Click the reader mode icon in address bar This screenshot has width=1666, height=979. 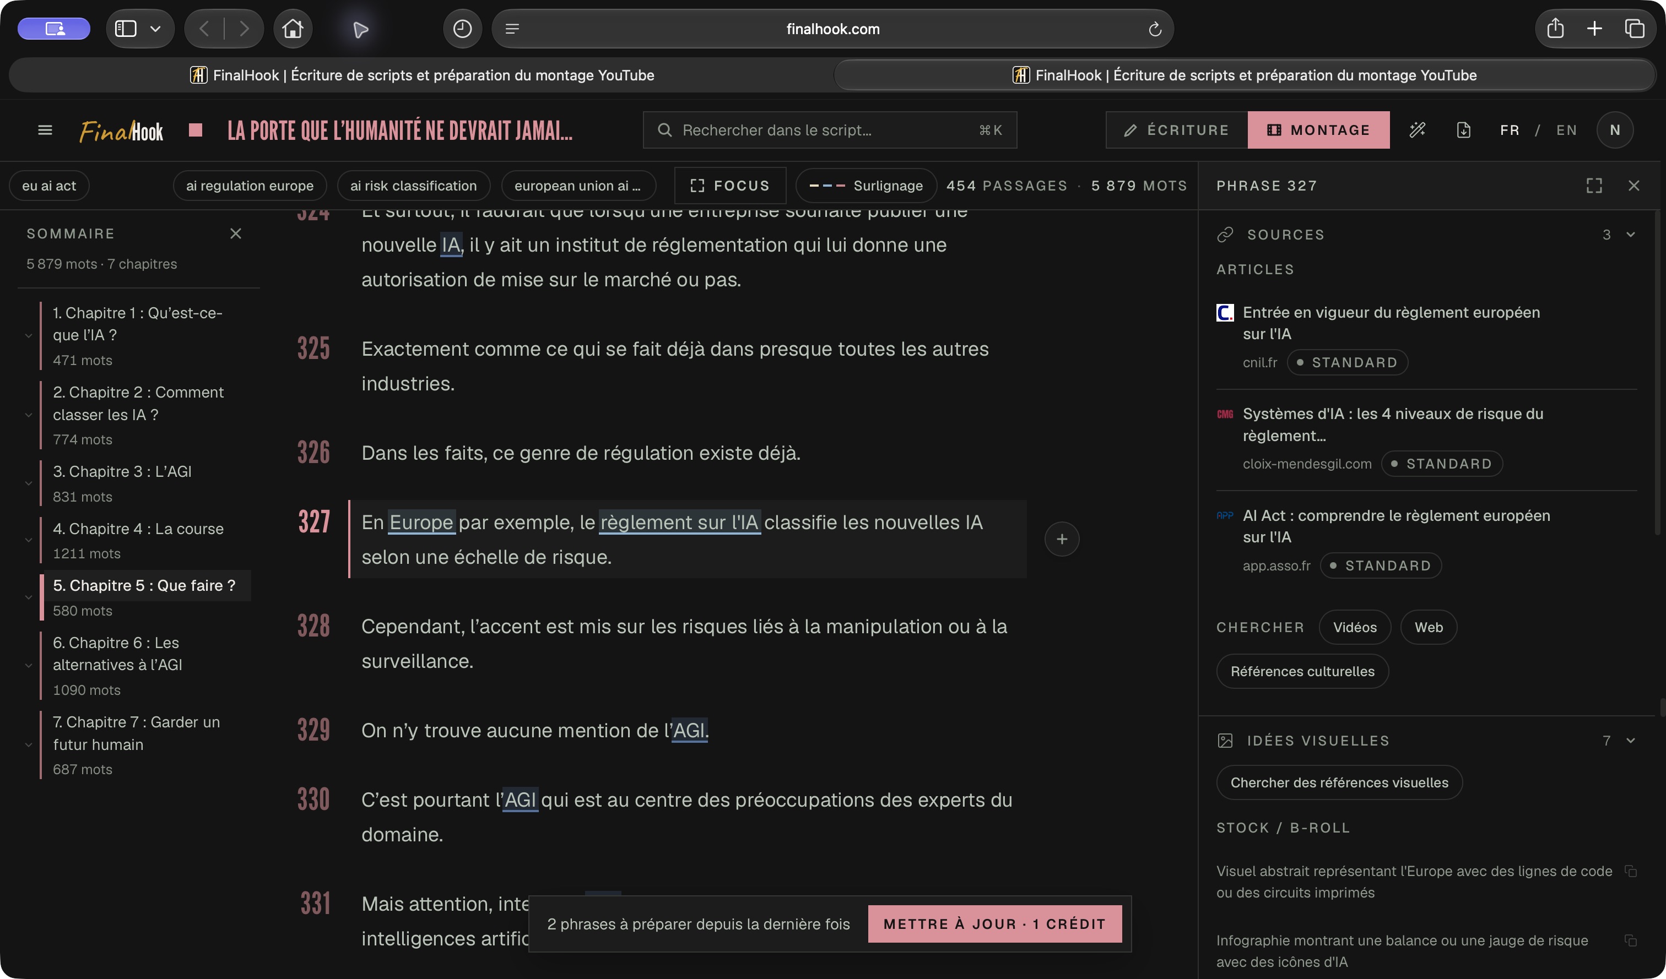[512, 29]
